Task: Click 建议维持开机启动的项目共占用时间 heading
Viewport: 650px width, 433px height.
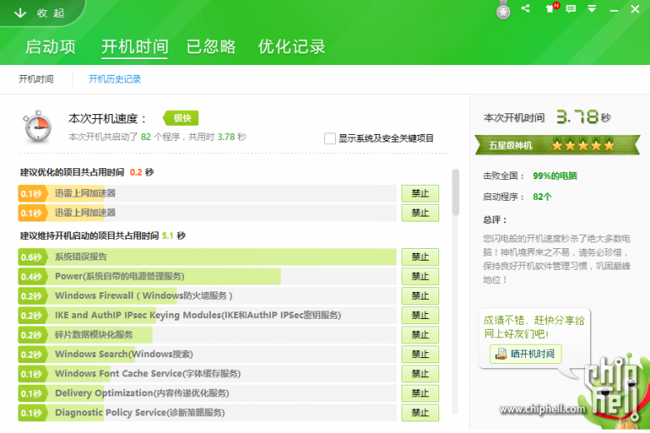Action: point(89,236)
